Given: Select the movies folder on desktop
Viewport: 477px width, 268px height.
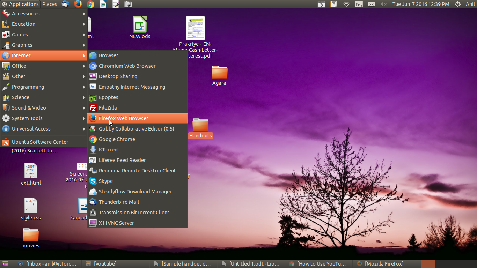Looking at the screenshot, I should pos(31,238).
